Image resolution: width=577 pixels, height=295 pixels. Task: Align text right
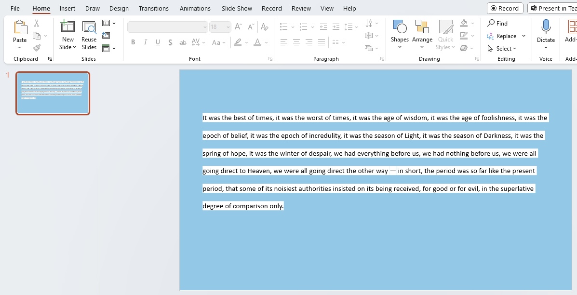click(x=309, y=42)
